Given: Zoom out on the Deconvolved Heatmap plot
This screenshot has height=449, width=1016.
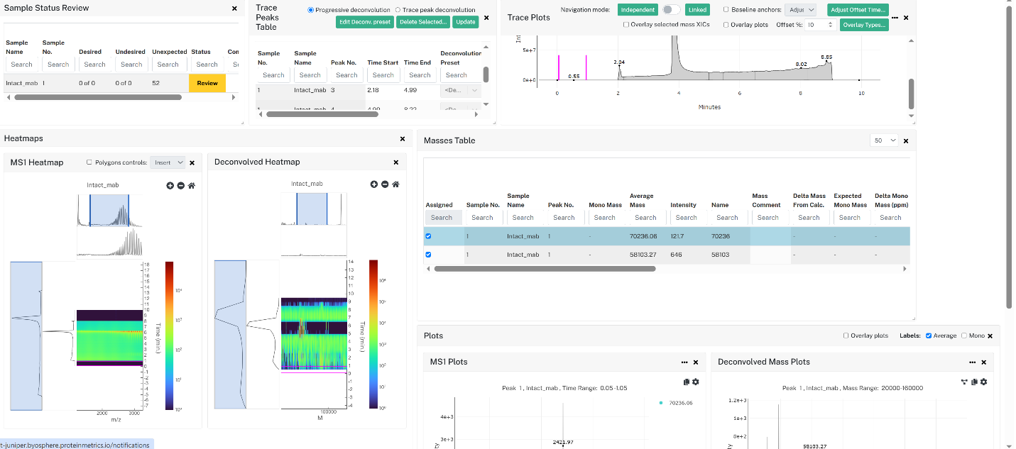Looking at the screenshot, I should coord(385,184).
